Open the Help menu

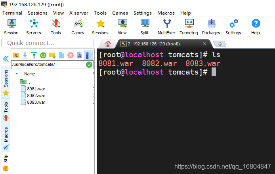click(x=185, y=13)
